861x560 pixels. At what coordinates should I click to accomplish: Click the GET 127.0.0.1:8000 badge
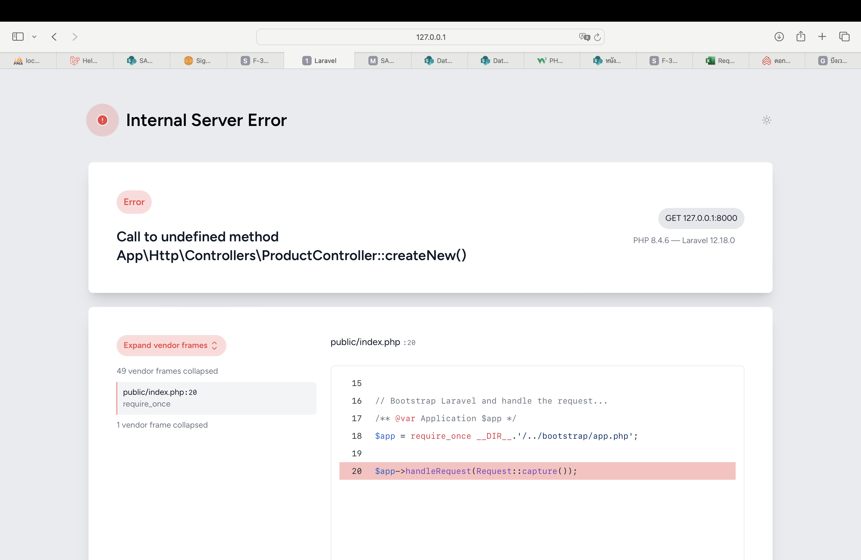(x=701, y=218)
